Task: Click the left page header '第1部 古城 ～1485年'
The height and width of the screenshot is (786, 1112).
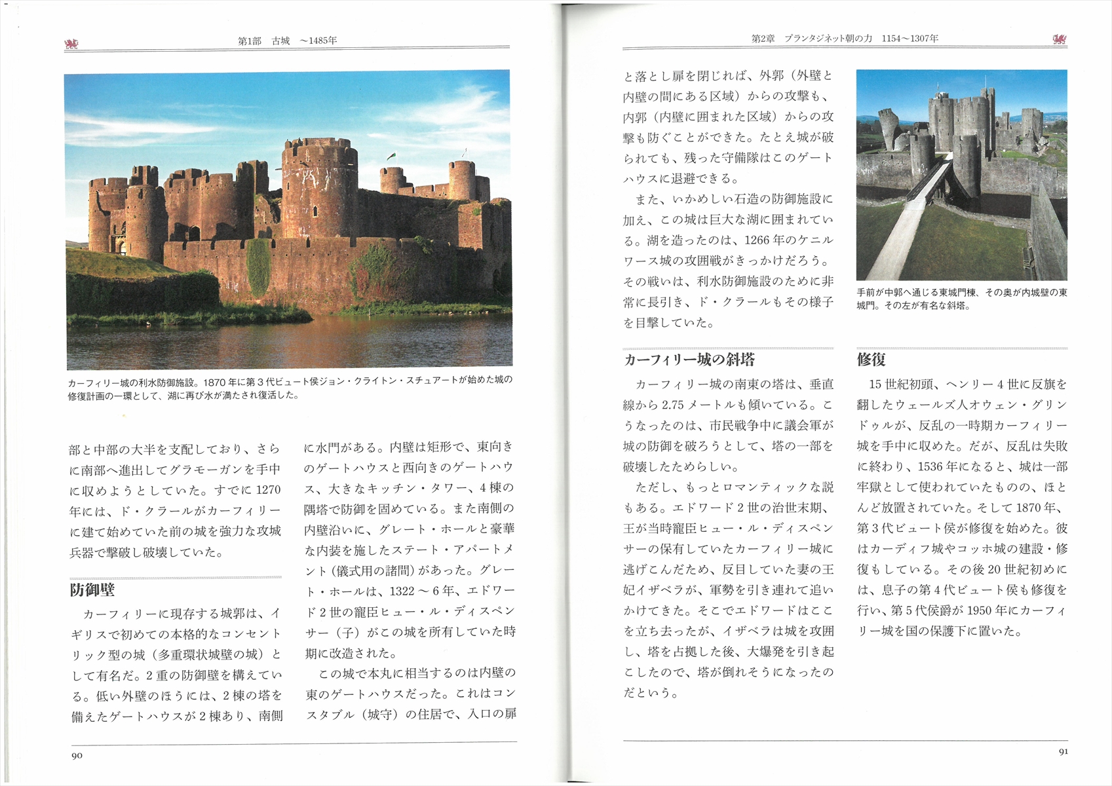Action: pos(287,41)
